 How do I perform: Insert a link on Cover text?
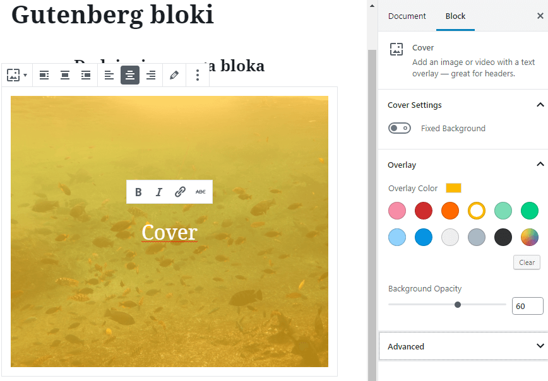tap(180, 192)
